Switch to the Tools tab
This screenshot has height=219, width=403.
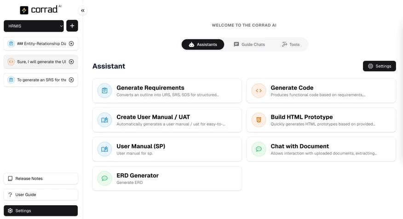291,45
